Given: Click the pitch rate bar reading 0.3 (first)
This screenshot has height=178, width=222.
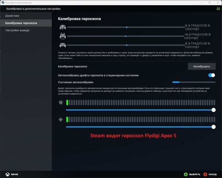Looking at the screenshot, I should point(126,27).
